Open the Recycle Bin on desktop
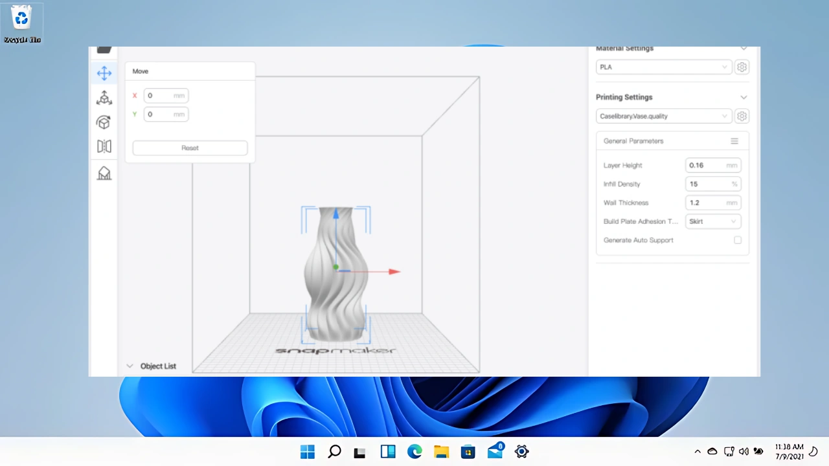 click(x=22, y=23)
